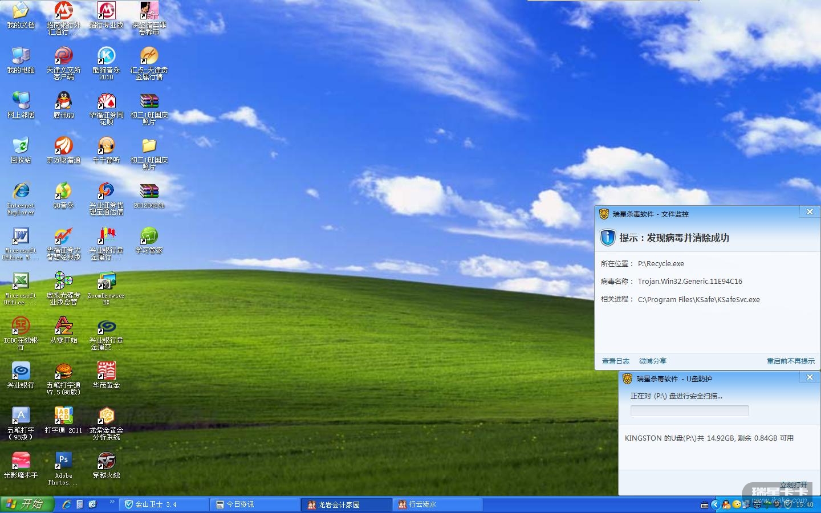The image size is (821, 513).
Task: Select the 兴业银行贵金属交 shortcut
Action: coord(106,333)
